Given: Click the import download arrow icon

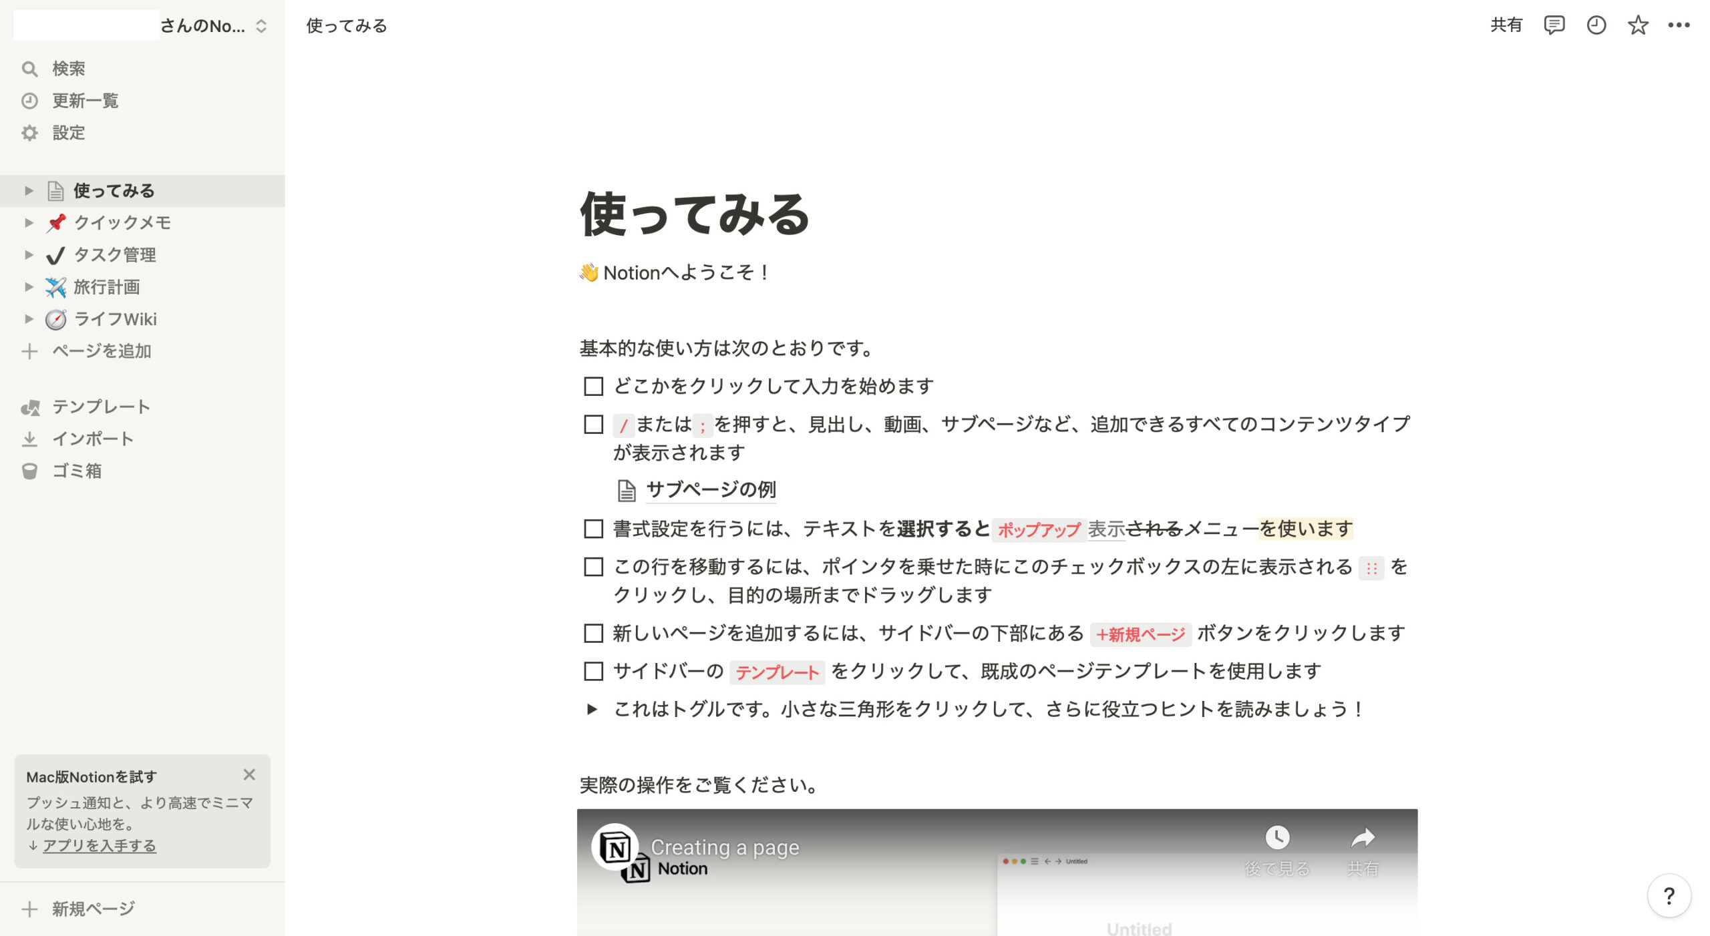Looking at the screenshot, I should [x=29, y=439].
